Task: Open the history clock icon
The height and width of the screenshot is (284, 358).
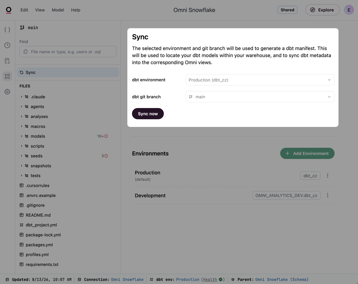Action: (x=7, y=45)
